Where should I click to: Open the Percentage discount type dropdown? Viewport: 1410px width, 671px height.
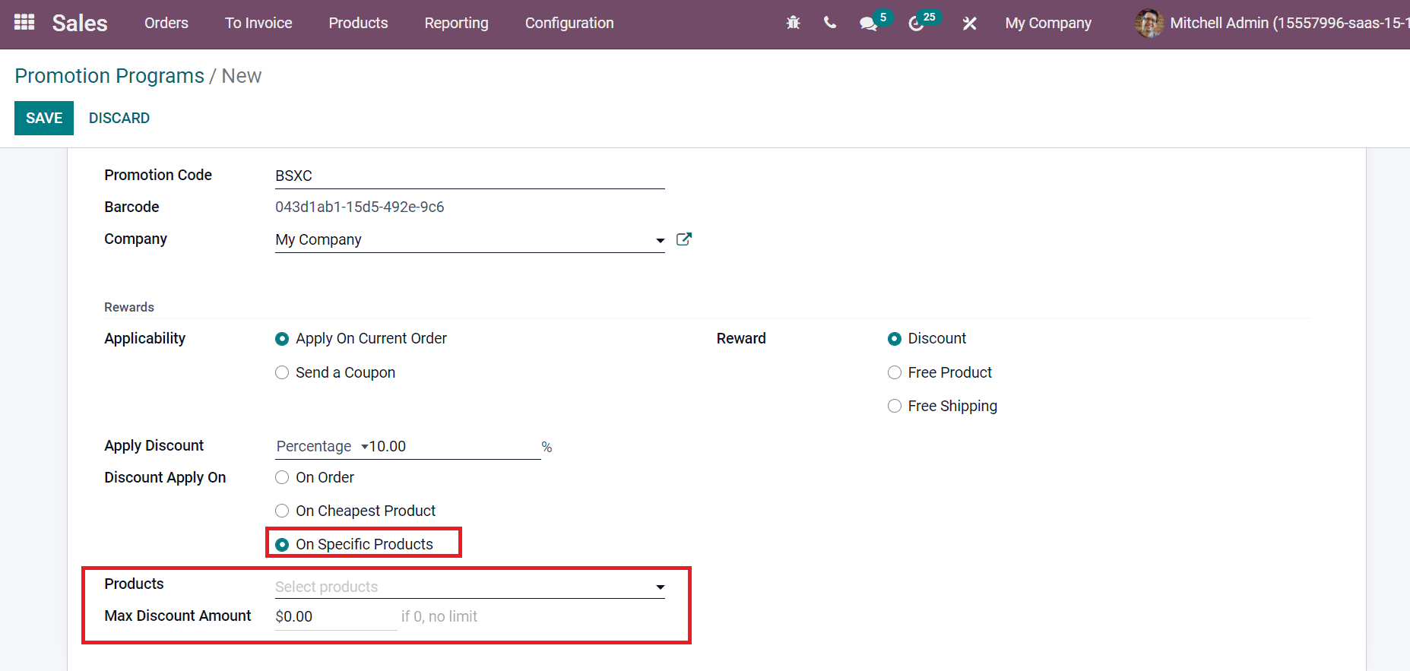(321, 446)
